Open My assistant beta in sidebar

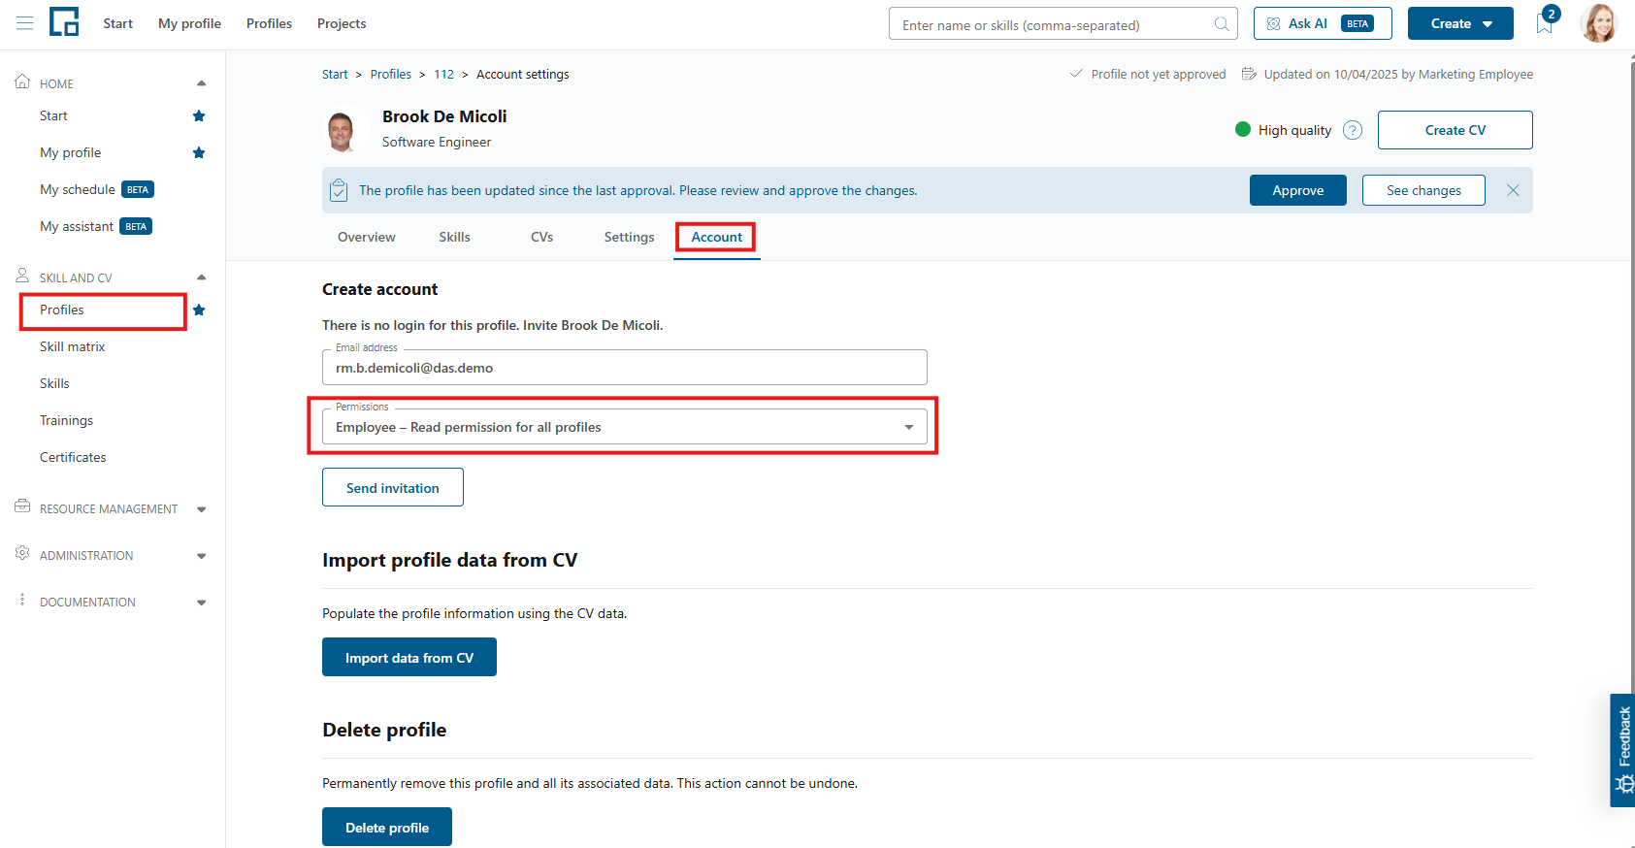(x=96, y=226)
